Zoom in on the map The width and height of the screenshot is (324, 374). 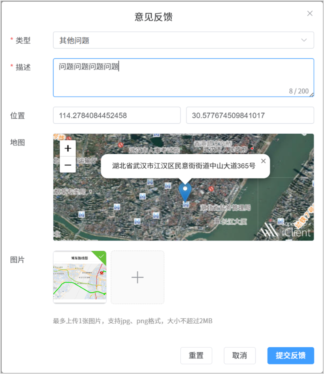pyautogui.click(x=68, y=149)
